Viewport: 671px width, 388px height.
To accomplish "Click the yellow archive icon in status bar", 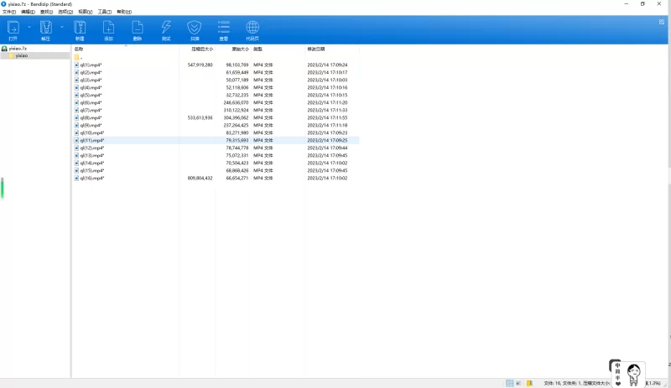I will [529, 383].
